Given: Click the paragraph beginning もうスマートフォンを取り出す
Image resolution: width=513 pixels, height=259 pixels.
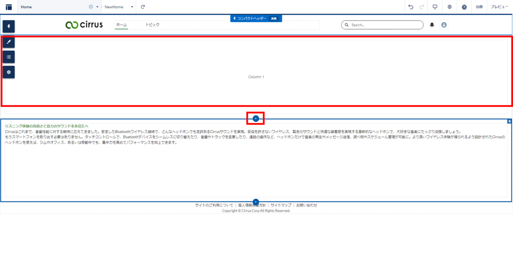Looking at the screenshot, I should pos(255,140).
